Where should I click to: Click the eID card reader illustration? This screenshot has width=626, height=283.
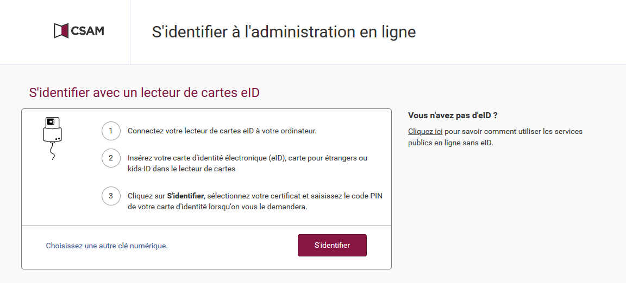(x=53, y=138)
